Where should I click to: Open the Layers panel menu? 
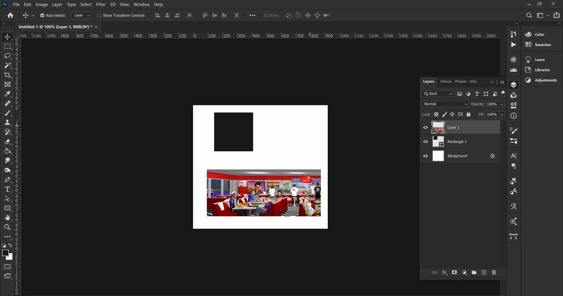tap(502, 82)
